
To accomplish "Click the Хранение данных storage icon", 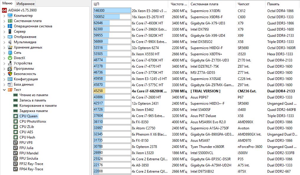I will tap(10, 47).
